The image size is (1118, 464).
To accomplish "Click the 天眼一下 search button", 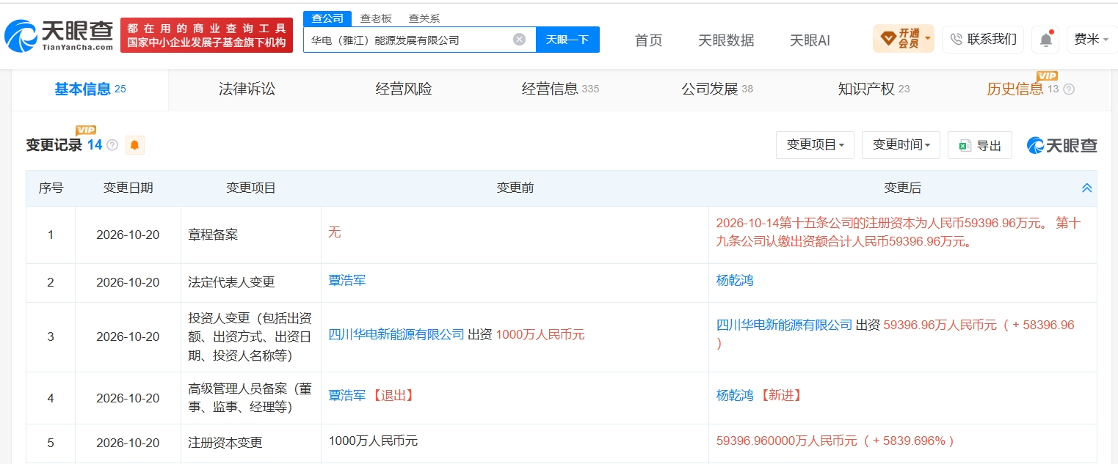I will coord(567,40).
